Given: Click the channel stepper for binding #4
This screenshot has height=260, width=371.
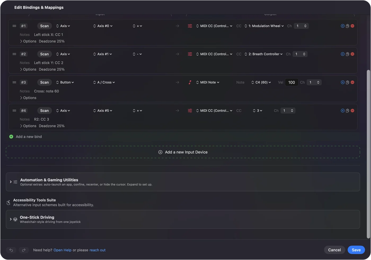Looking at the screenshot, I should click(292, 111).
